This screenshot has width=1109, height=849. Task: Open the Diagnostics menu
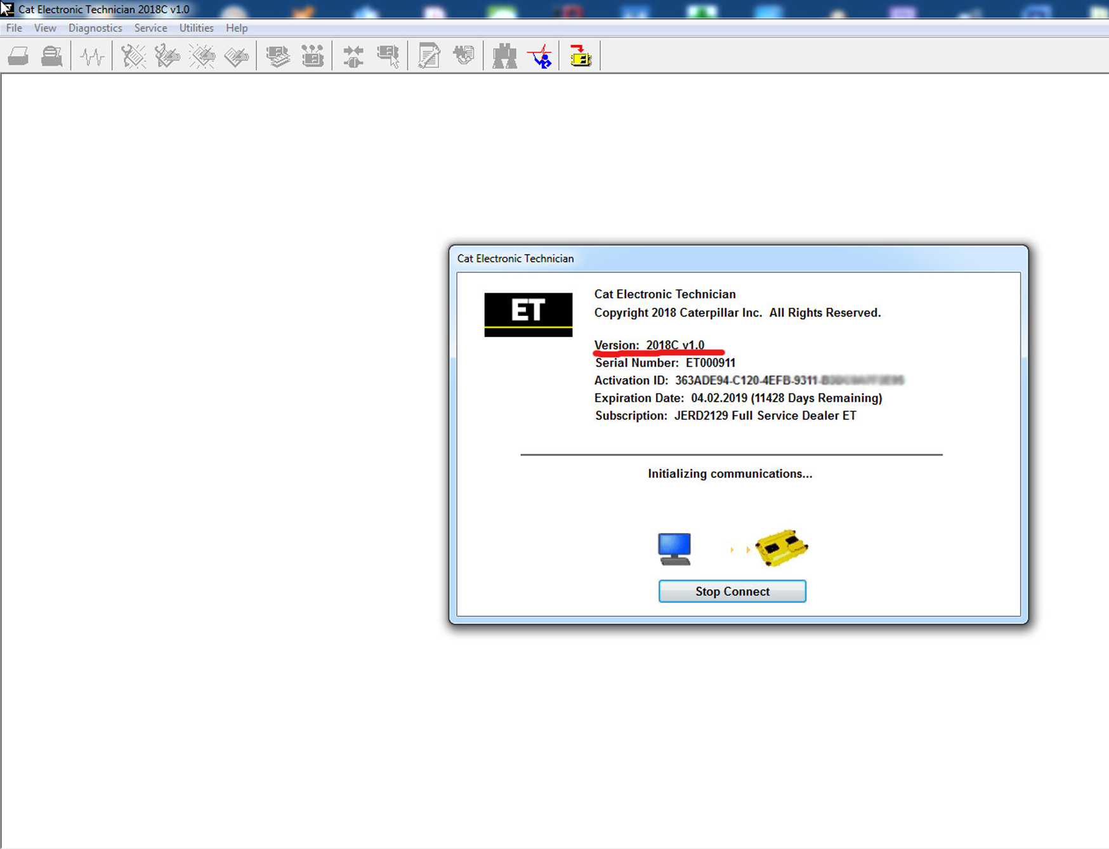(x=95, y=28)
